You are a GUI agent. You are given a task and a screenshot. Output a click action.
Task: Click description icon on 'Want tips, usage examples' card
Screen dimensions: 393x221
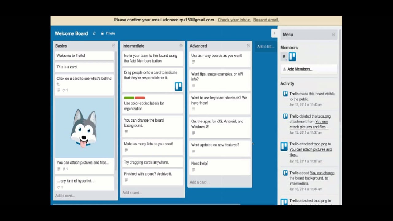click(193, 86)
